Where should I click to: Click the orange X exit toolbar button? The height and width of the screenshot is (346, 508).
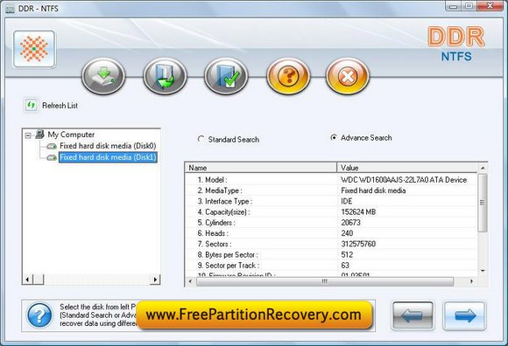pos(348,76)
